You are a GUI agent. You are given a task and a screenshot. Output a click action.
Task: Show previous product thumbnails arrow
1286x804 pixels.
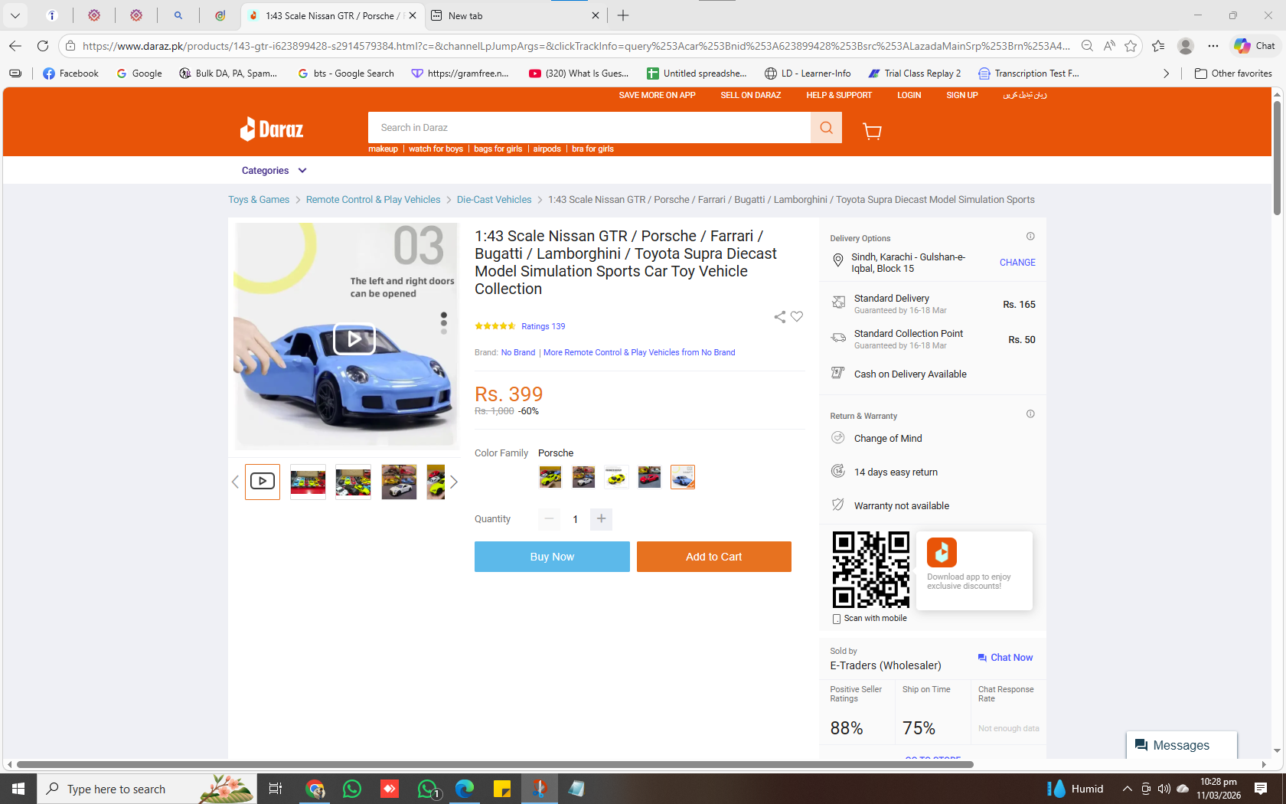[x=235, y=482]
